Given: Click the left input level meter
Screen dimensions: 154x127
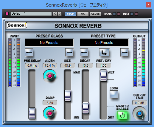Looking at the screenshot, I should coord(10,62).
